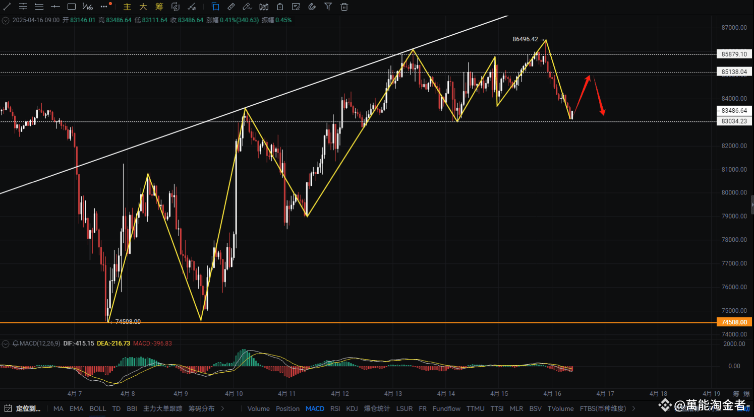Enable the magnet snap tool
Viewport: 754px width, 417px height.
312,7
